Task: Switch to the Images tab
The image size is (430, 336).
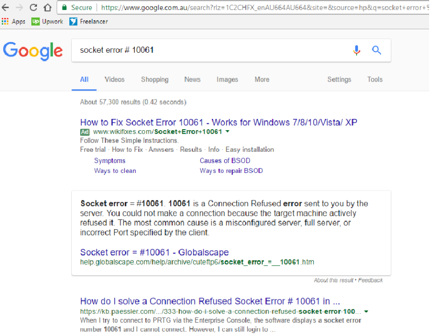Action: pos(227,80)
